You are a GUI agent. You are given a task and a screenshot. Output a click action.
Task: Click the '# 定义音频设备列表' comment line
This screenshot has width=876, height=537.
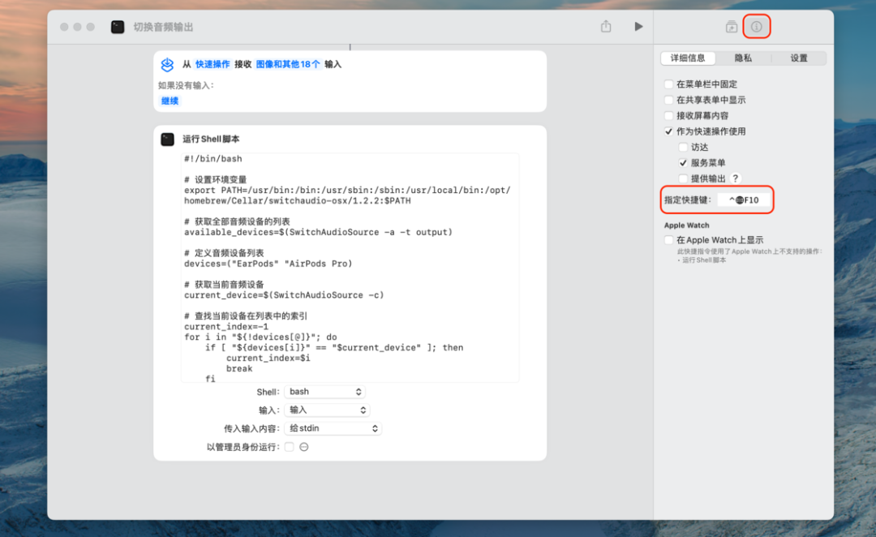[224, 253]
